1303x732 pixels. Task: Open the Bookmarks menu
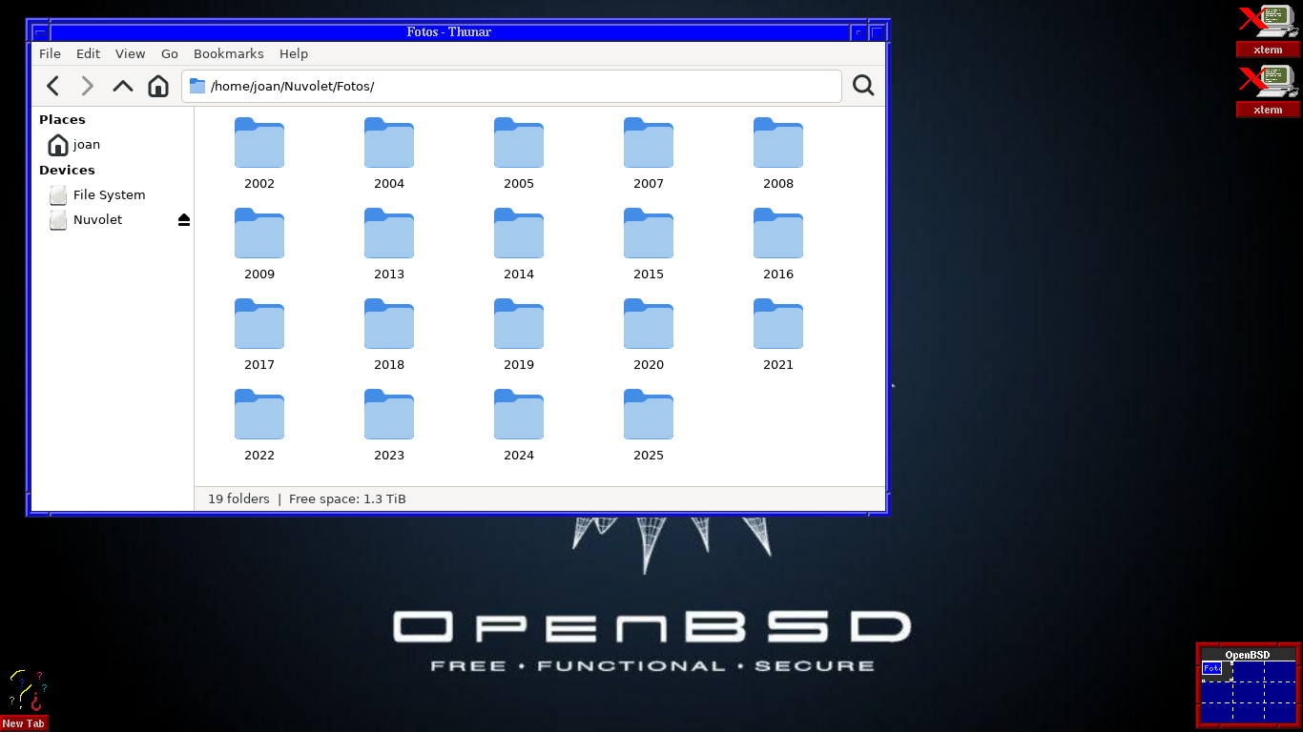click(229, 54)
